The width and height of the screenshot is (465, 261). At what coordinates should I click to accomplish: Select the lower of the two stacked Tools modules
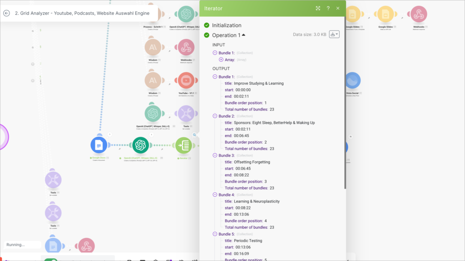(53, 213)
